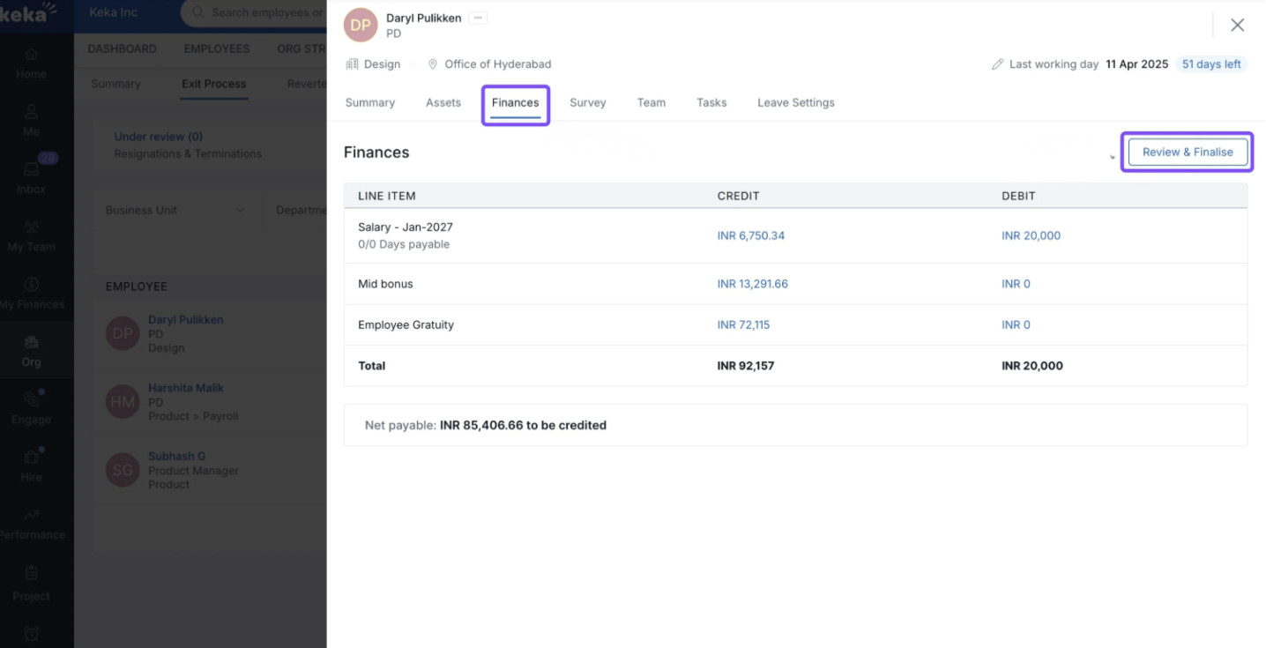Click the Review & Finalise button
Screen dimensions: 1266x648
point(1187,152)
